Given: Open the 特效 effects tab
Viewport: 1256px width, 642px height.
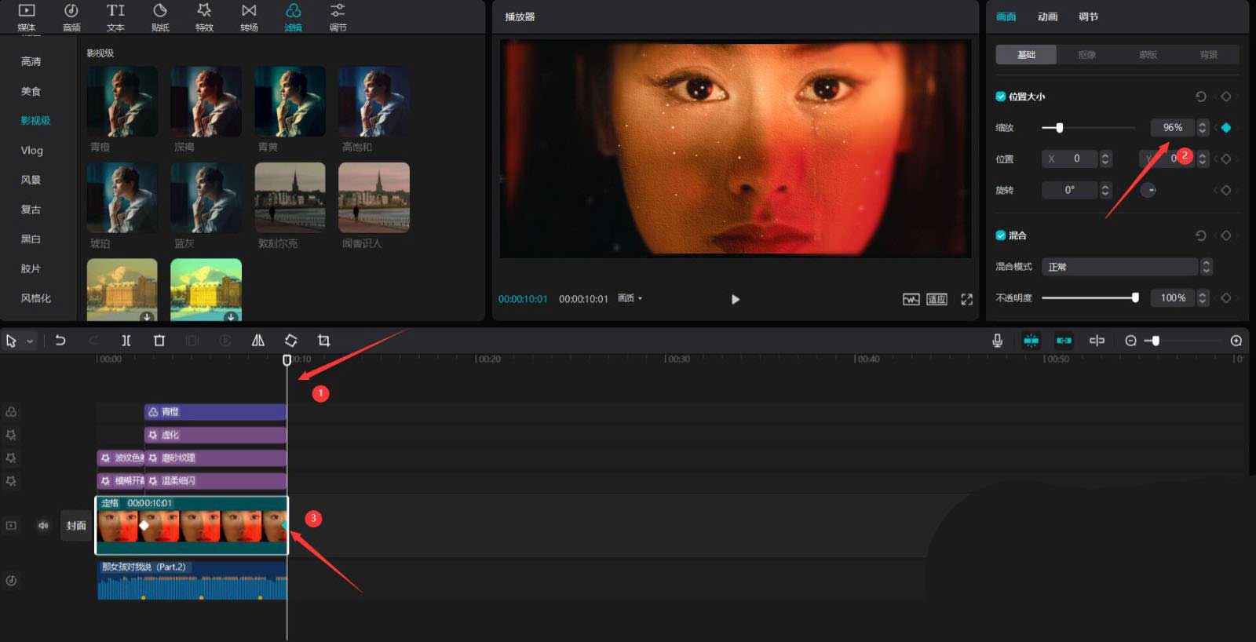Looking at the screenshot, I should point(204,17).
